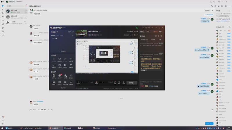Open the headset support icon in the stream companion title bar
Screen dimensions: 232x130
pyautogui.click(x=146, y=28)
